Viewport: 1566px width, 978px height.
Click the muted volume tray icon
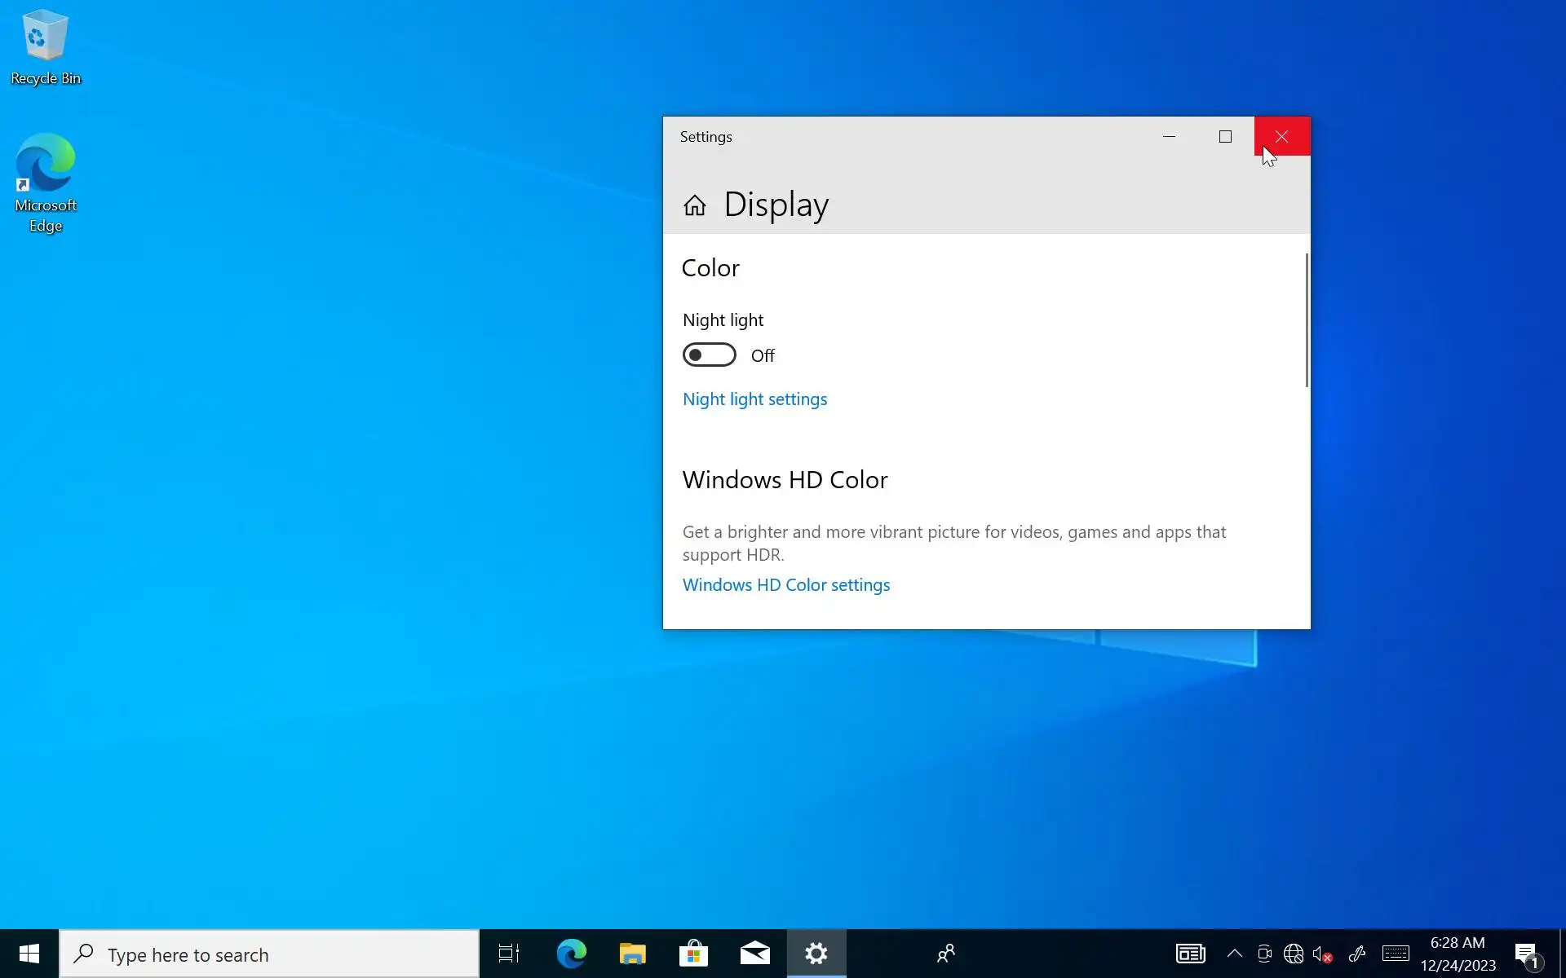coord(1321,954)
